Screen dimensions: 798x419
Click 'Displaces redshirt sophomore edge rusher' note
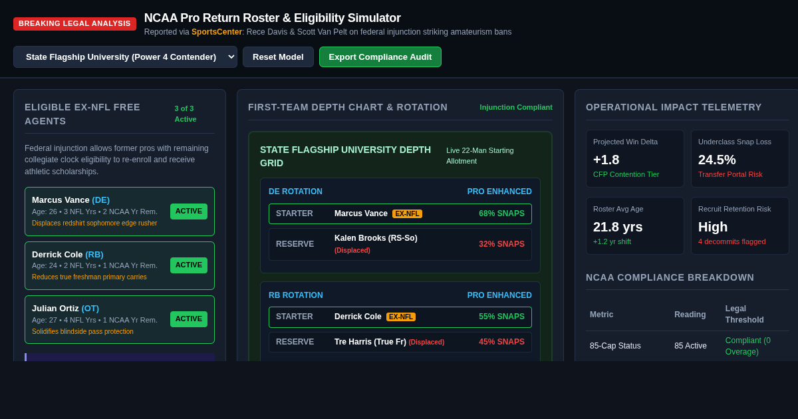tap(94, 223)
